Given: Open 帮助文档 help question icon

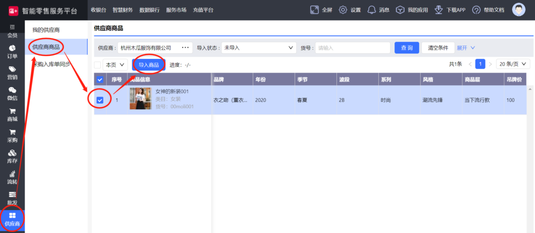Looking at the screenshot, I should pos(476,10).
